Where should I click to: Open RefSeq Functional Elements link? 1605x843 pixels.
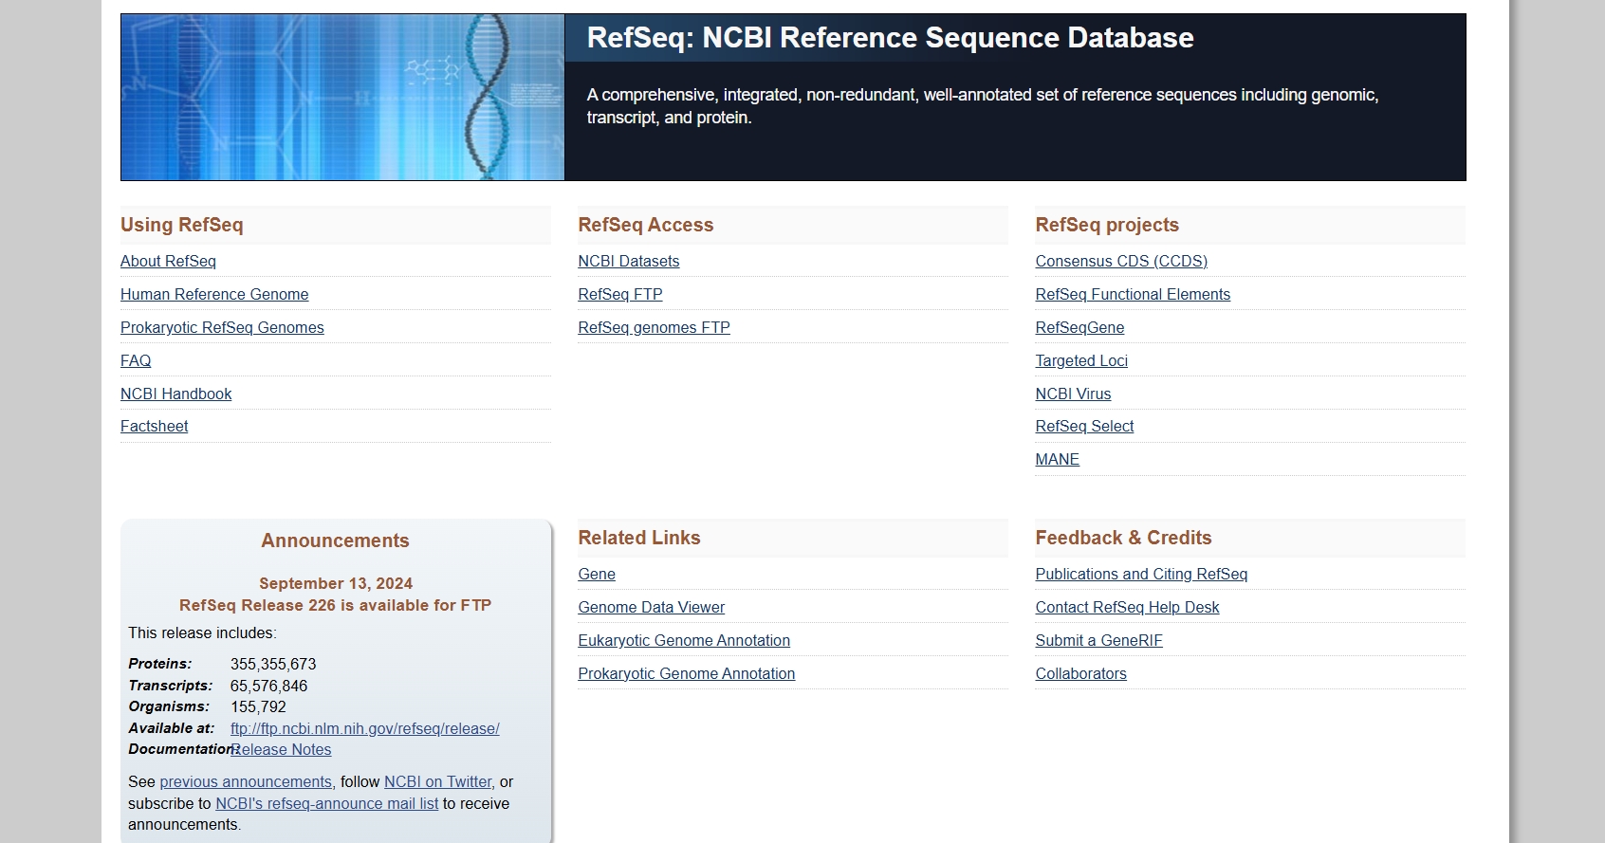pos(1133,294)
